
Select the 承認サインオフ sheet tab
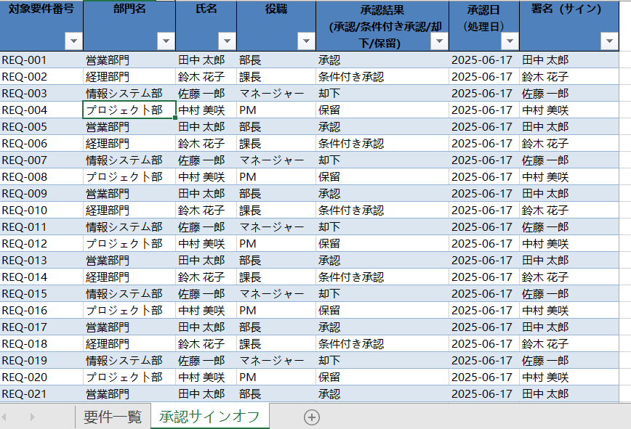tap(209, 417)
